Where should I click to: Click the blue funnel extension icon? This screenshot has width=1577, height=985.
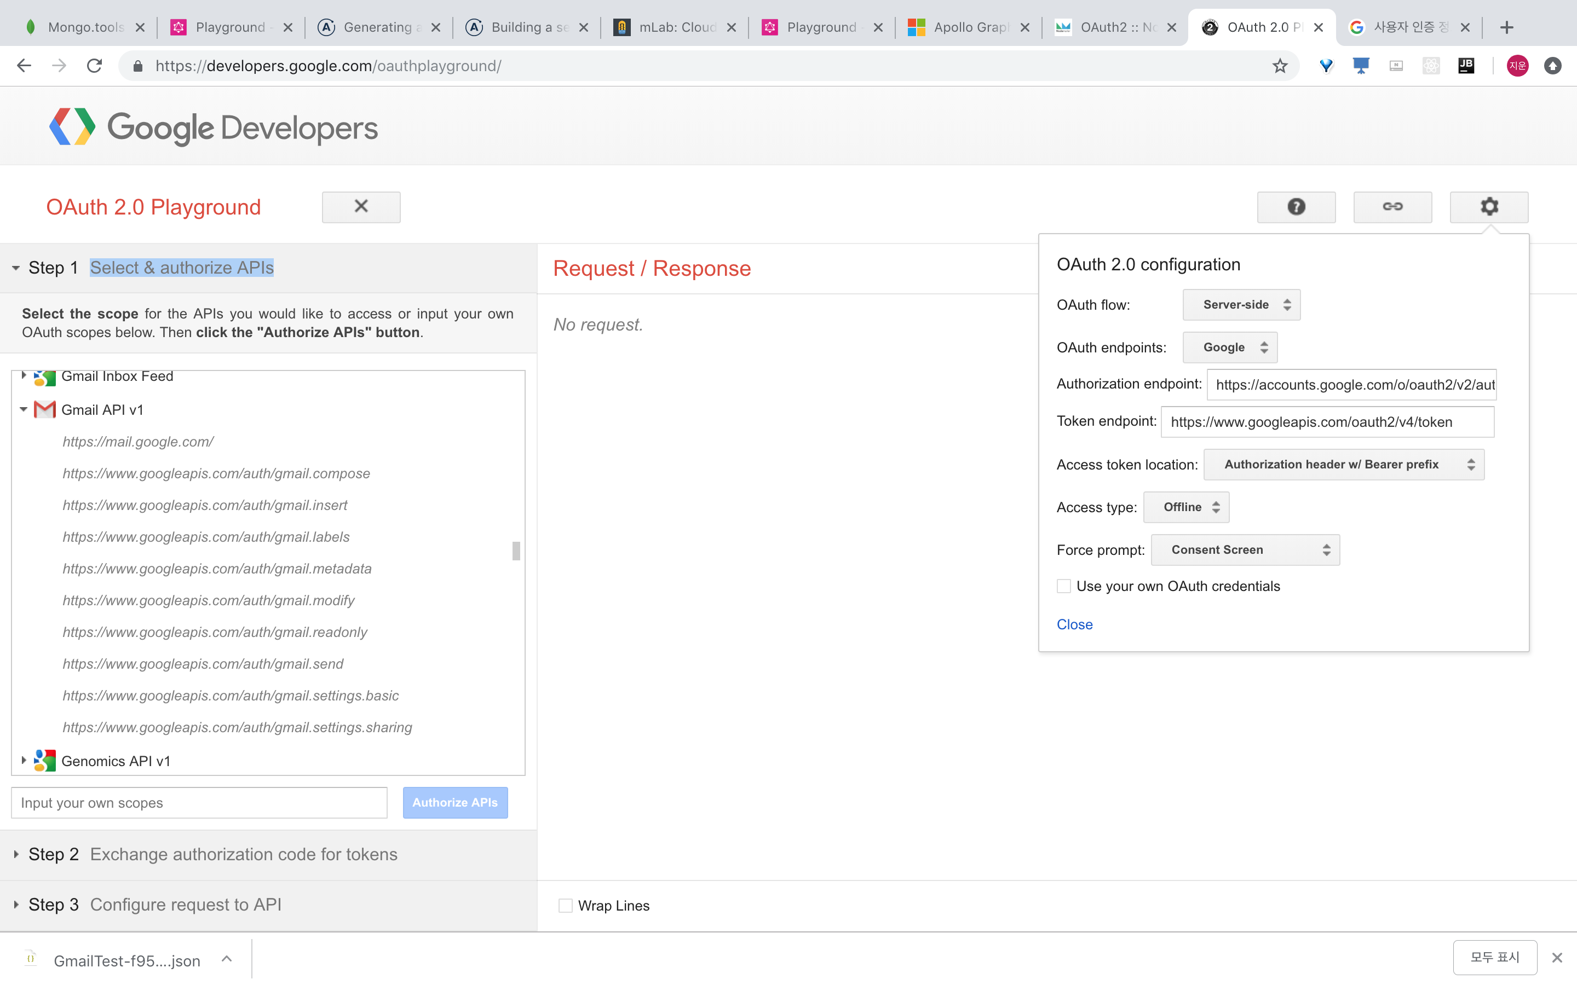1326,66
